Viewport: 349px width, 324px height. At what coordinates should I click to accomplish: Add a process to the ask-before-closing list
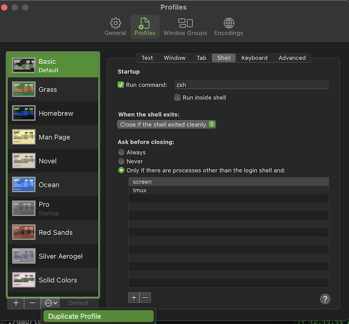(134, 298)
